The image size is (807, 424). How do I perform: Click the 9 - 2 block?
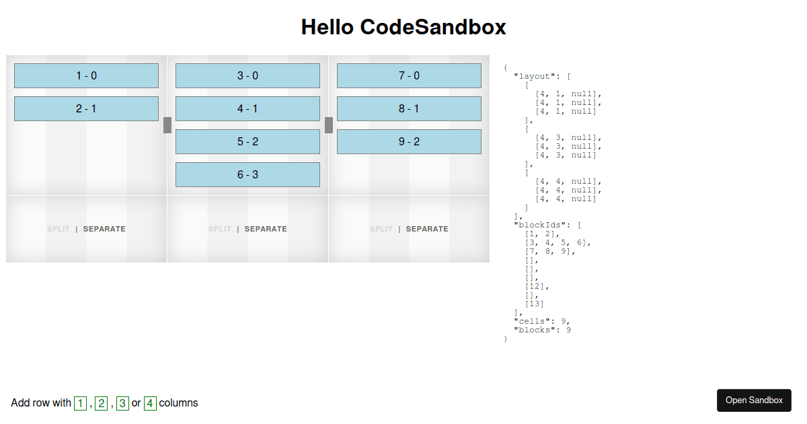[x=409, y=142]
